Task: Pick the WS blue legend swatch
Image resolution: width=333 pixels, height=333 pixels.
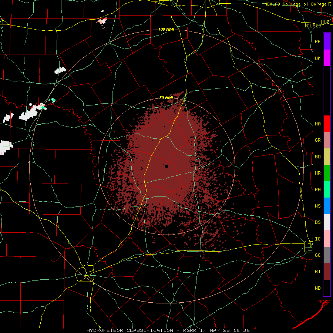Action: click(327, 206)
